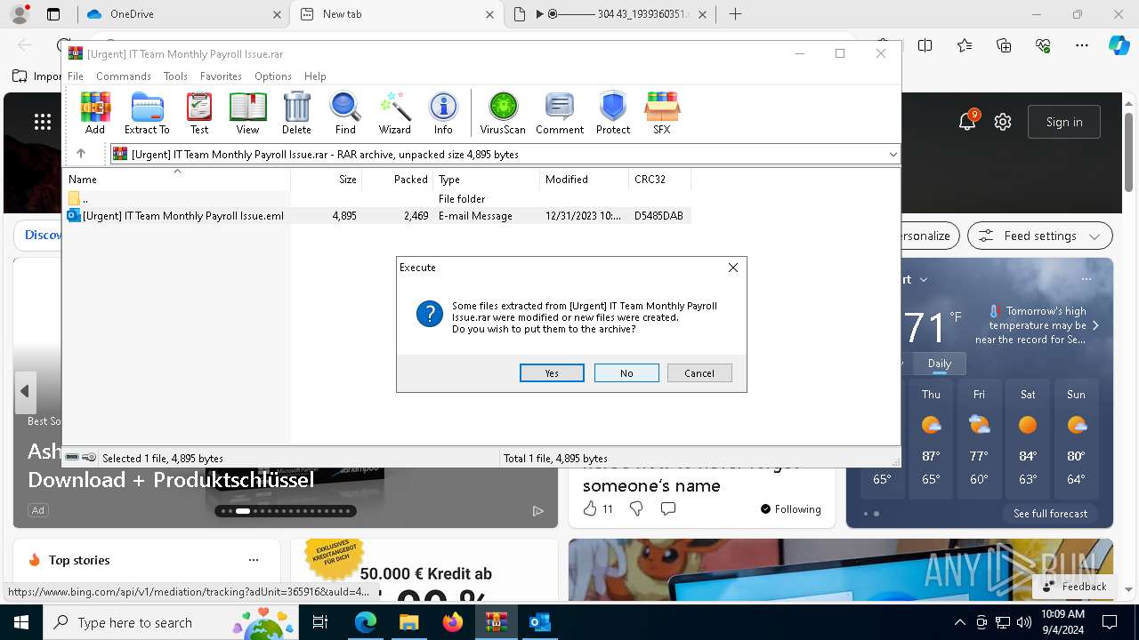Screen dimensions: 1139x640
Task: Click the Delete trash can icon
Action: [x=296, y=113]
